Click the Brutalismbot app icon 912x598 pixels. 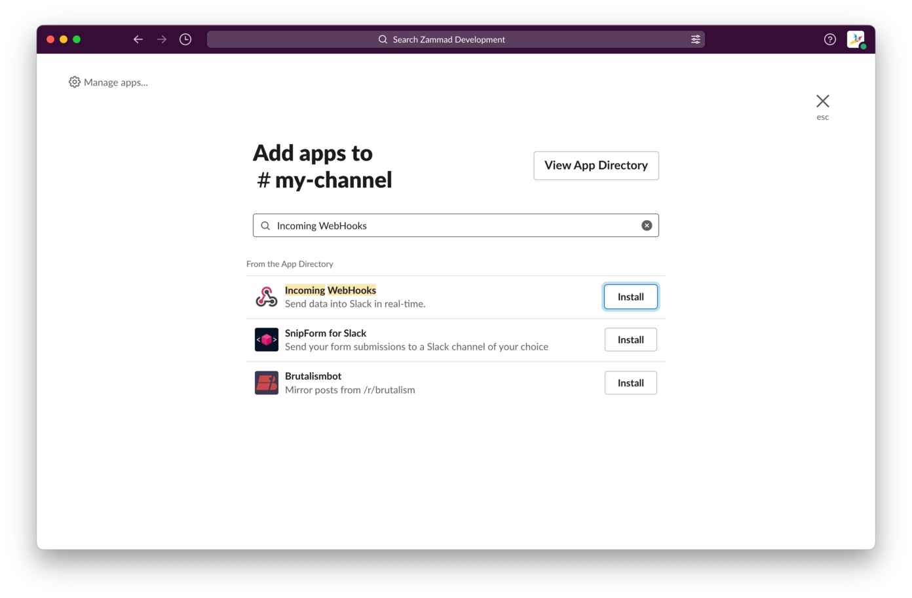tap(267, 383)
